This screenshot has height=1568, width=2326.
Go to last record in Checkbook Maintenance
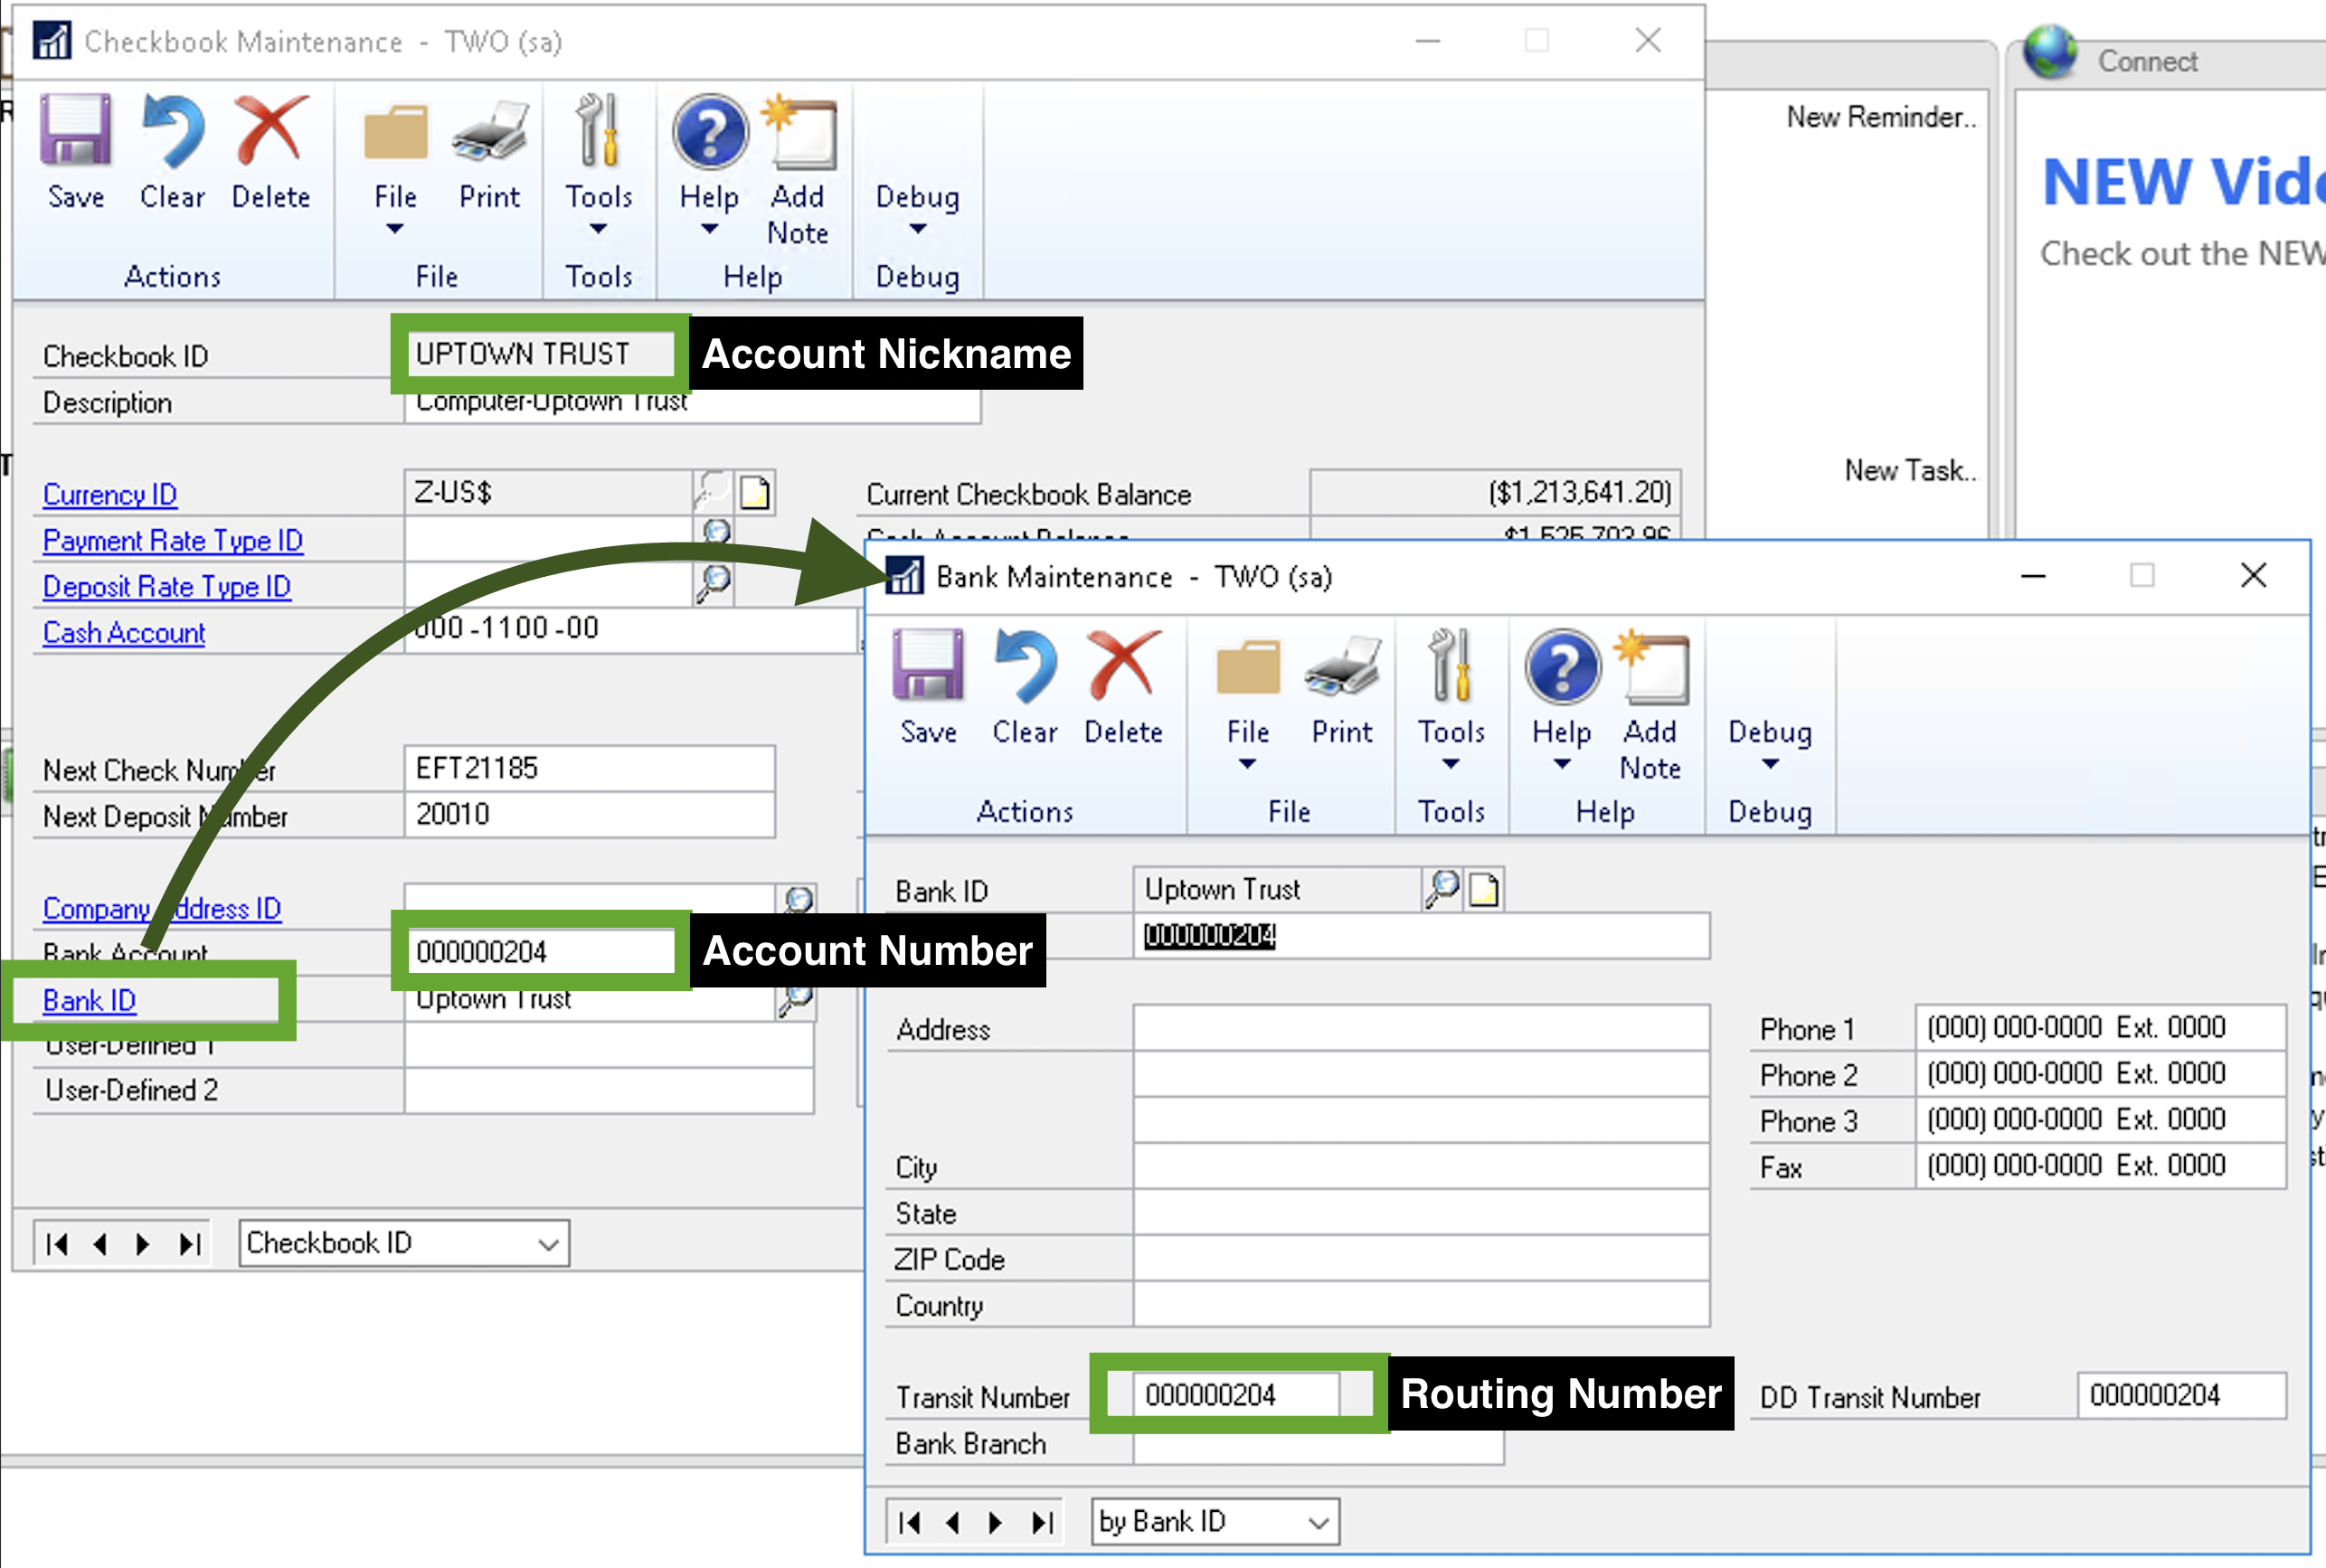(190, 1244)
